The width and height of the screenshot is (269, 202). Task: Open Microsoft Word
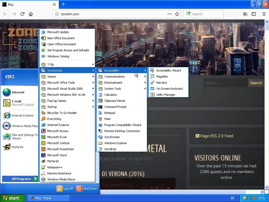tap(68, 155)
